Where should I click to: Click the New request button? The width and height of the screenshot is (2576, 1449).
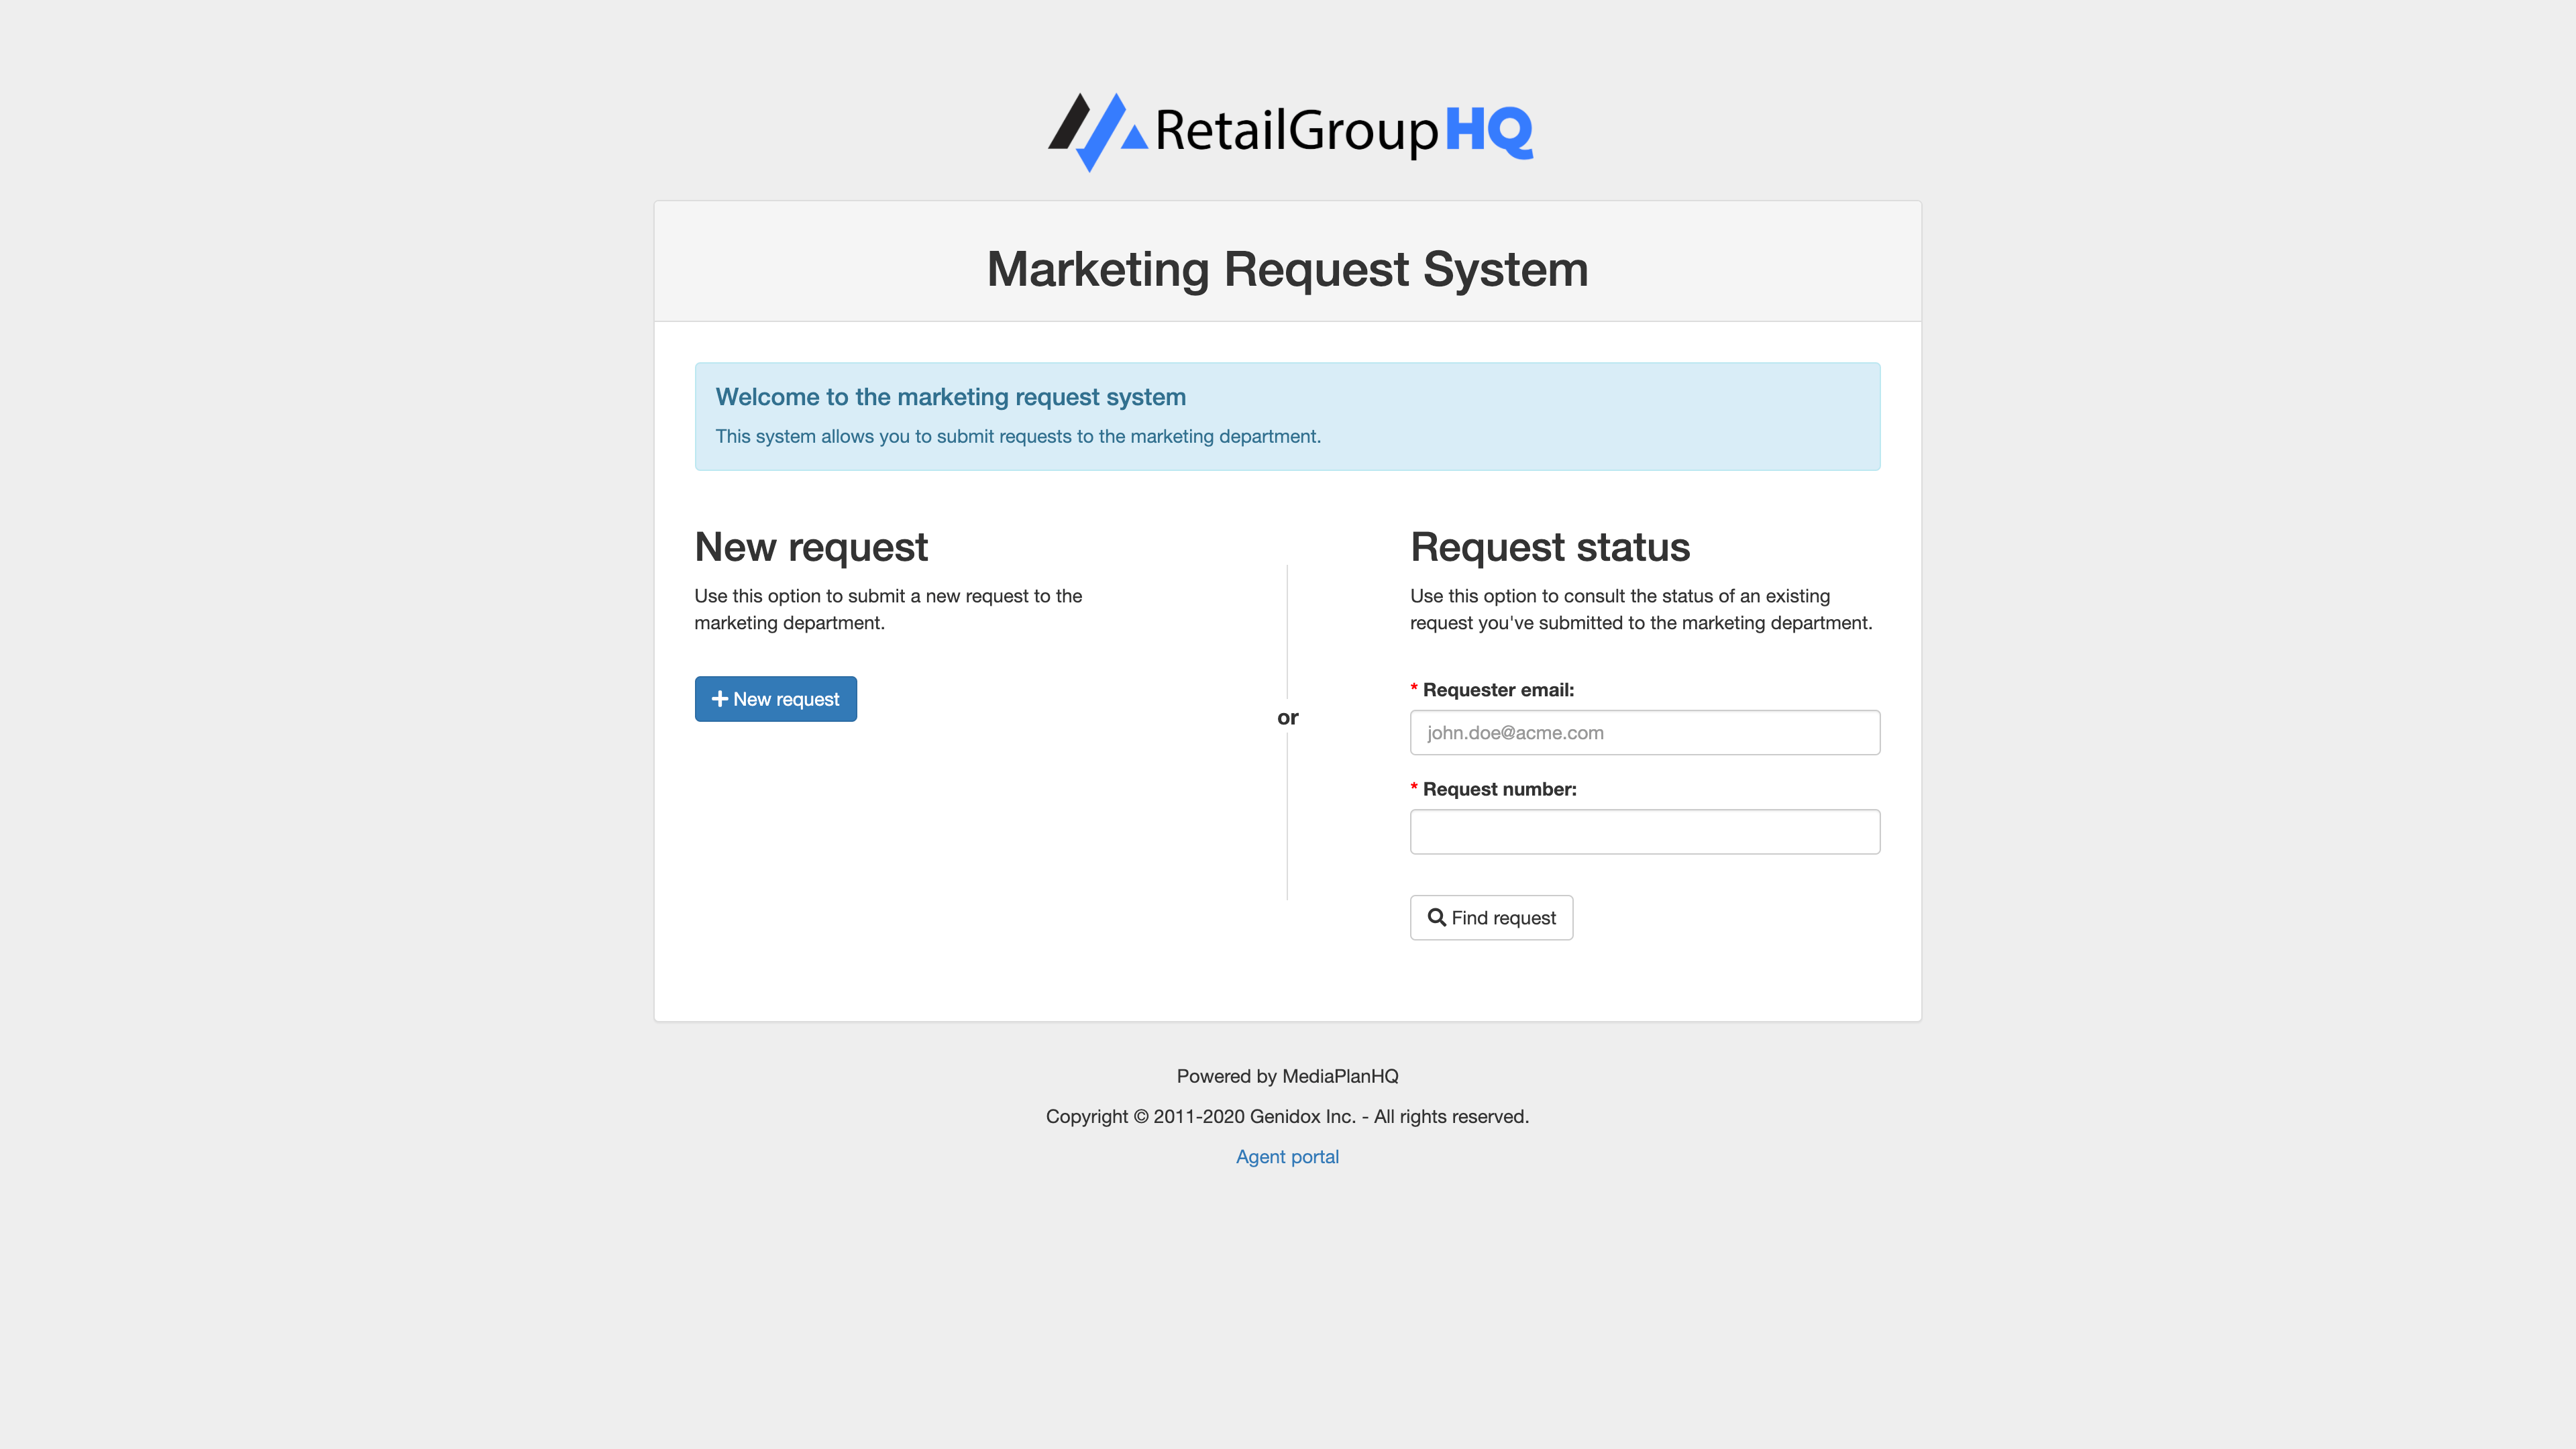tap(775, 699)
